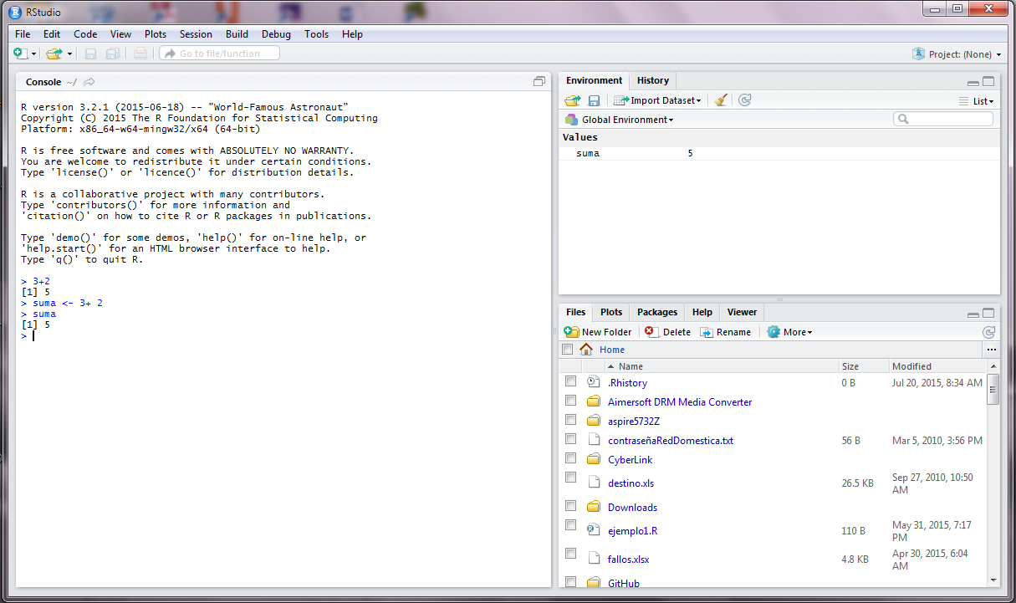Create a new file from the toolbar
1016x603 pixels.
tap(21, 54)
